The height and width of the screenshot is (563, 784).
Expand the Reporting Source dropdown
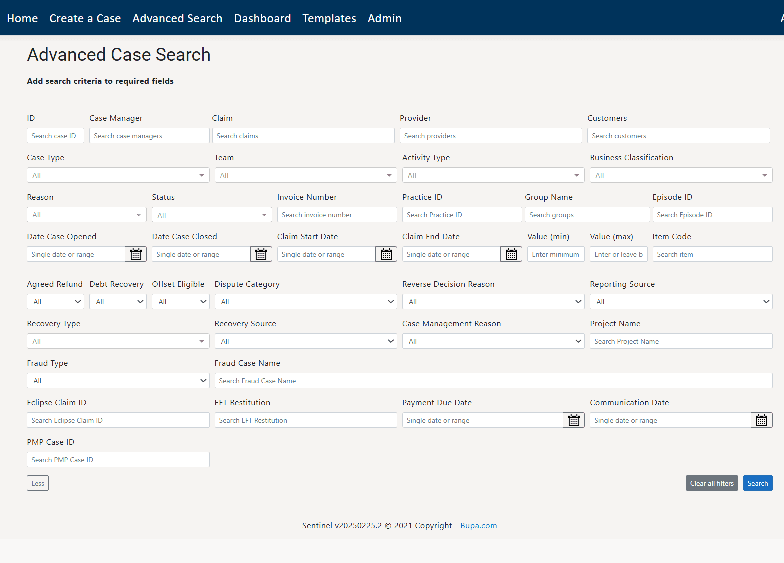pos(681,302)
